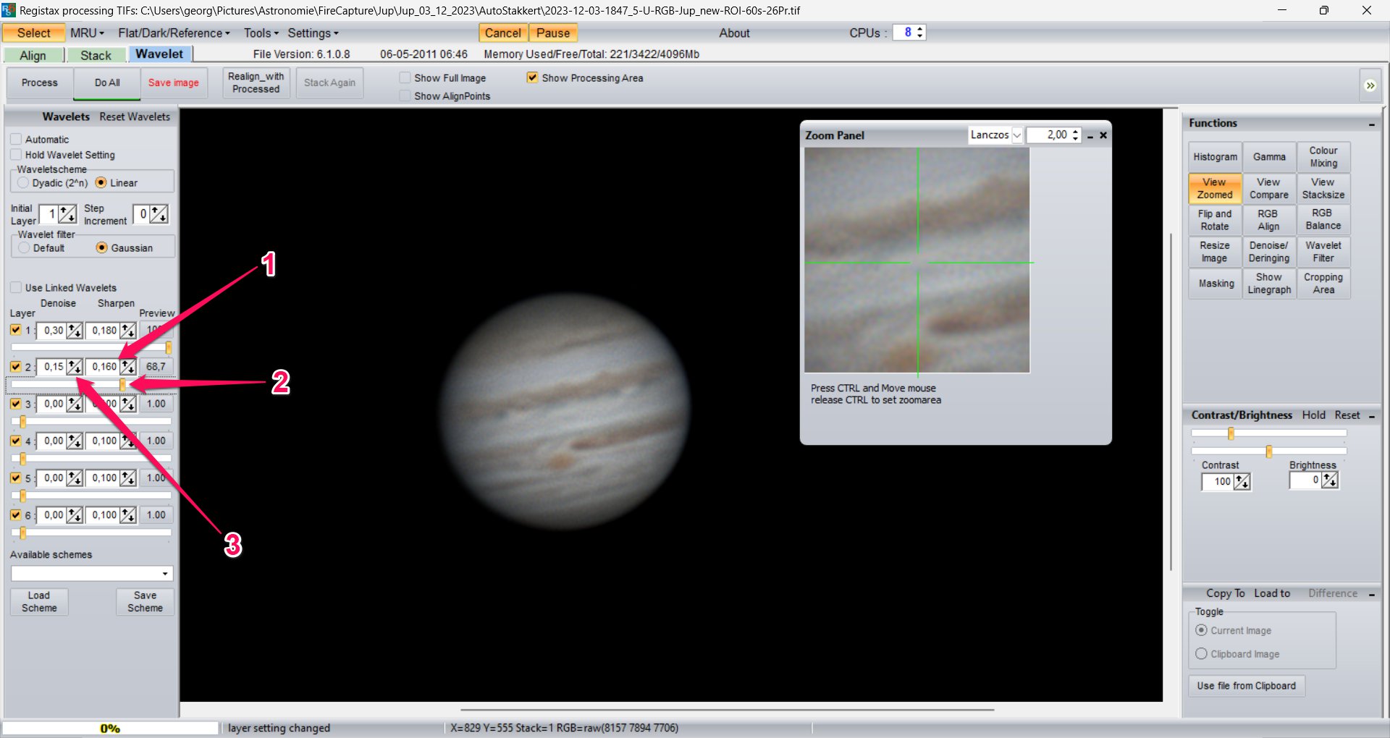Viewport: 1390px width, 738px height.
Task: Select Clipboard Image toggle option
Action: [1201, 653]
